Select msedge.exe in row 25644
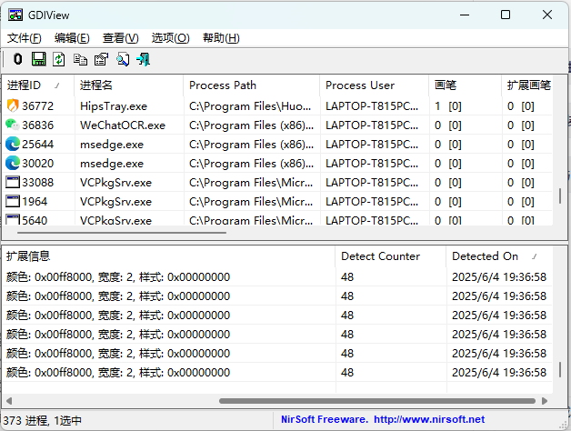The image size is (571, 431). point(112,145)
